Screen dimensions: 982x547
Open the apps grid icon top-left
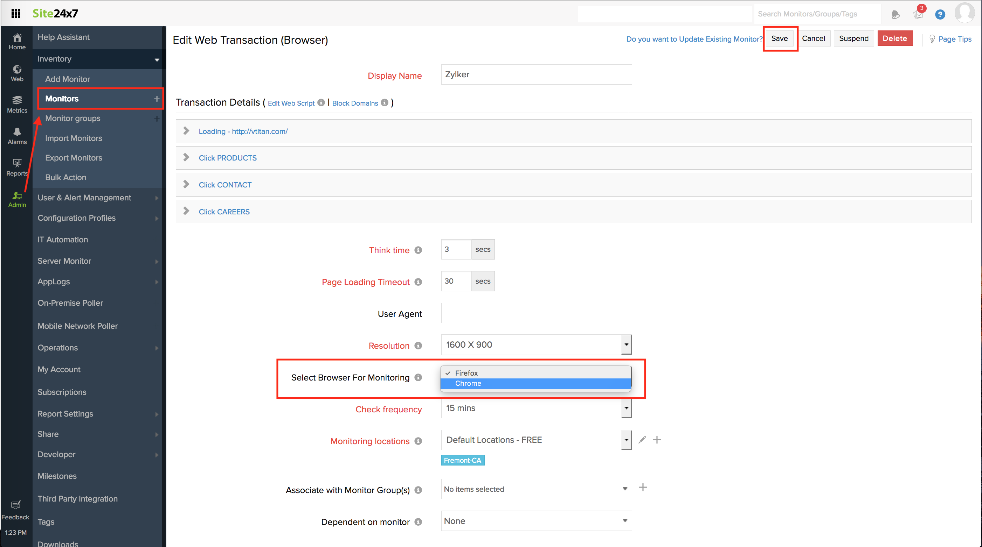tap(16, 13)
